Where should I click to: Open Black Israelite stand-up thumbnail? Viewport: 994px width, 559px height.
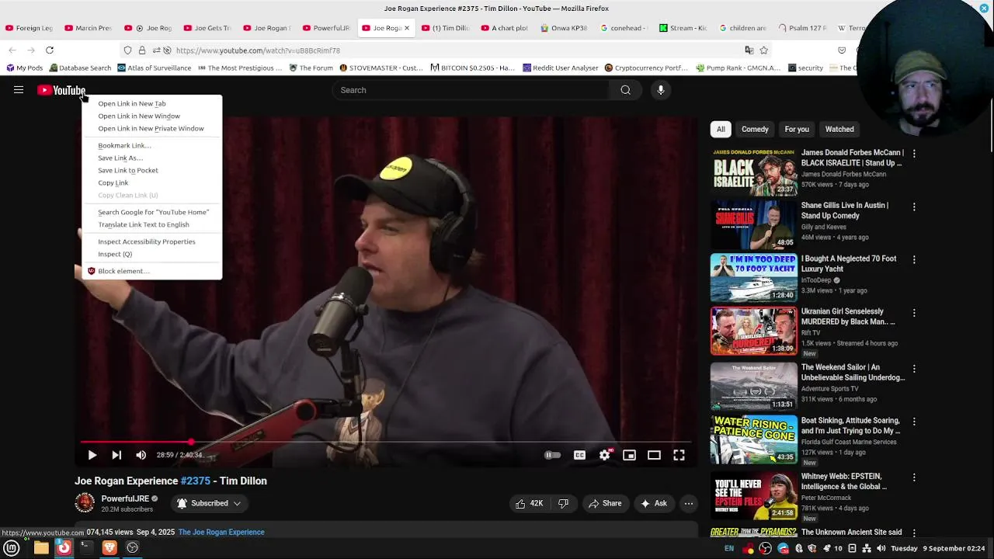(754, 172)
